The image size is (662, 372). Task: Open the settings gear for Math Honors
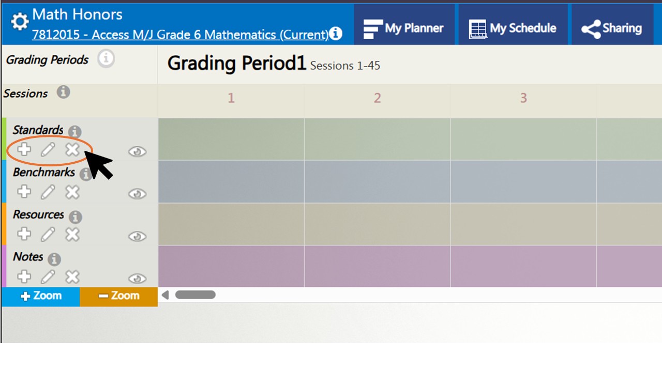[x=20, y=22]
